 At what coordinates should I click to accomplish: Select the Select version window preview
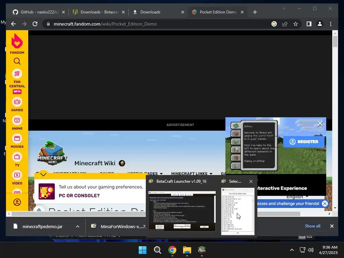(238, 211)
